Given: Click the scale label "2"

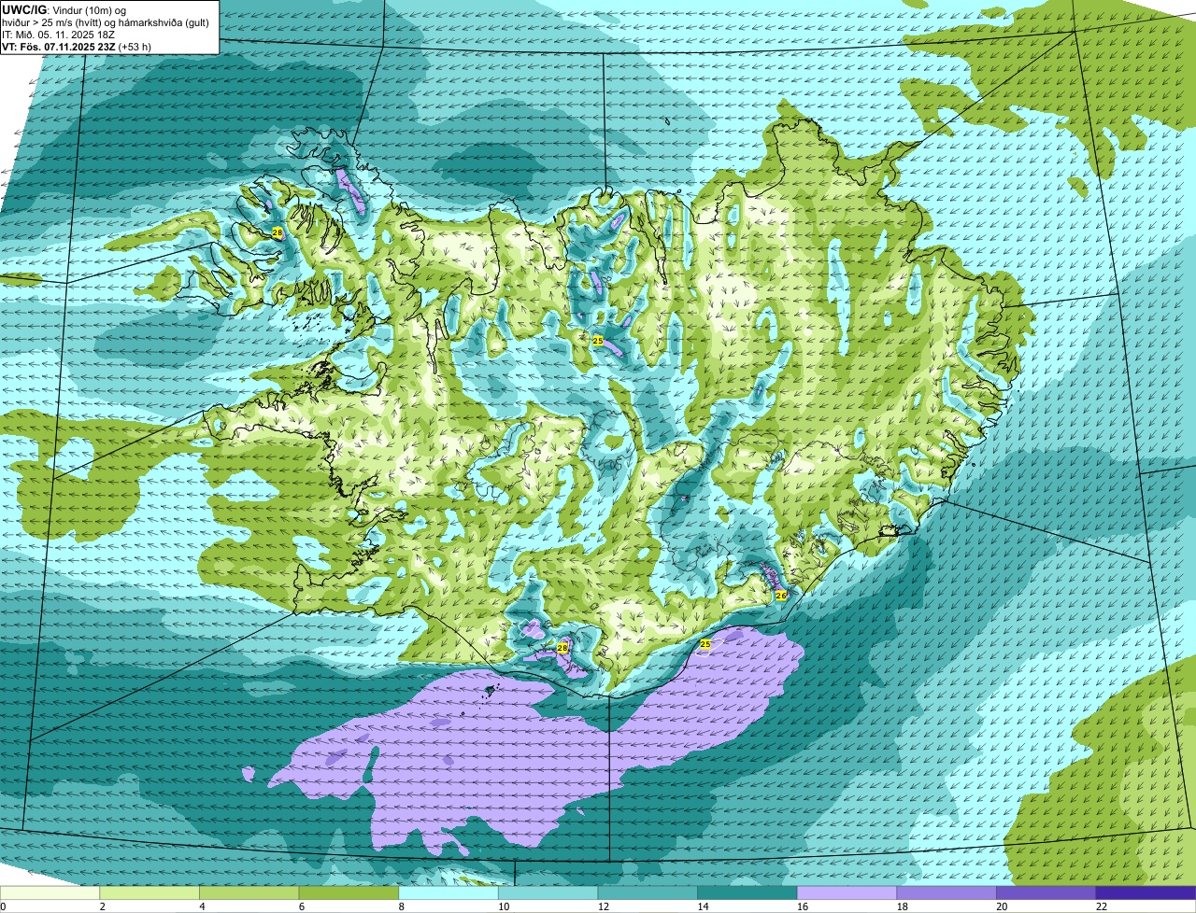Looking at the screenshot, I should tap(102, 906).
